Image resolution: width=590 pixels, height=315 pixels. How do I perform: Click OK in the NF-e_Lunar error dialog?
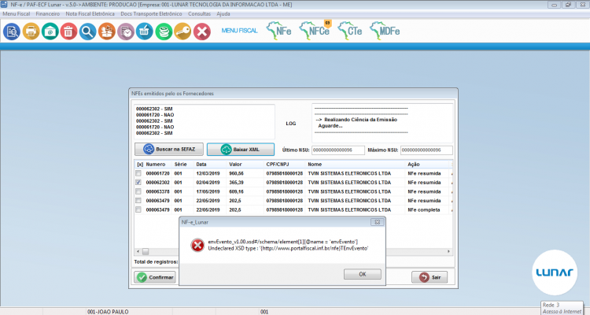coord(363,274)
